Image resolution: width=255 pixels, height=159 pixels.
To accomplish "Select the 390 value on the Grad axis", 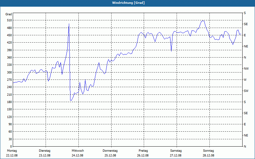I will pos(10,50).
